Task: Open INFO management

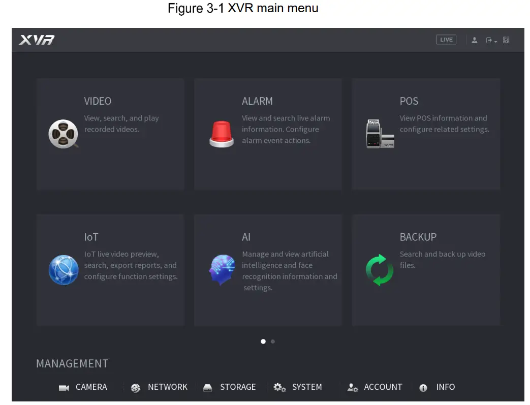Action: (x=446, y=387)
